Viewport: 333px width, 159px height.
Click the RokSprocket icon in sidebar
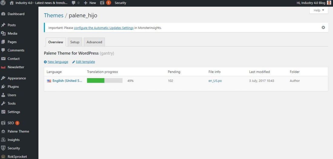click(3, 157)
